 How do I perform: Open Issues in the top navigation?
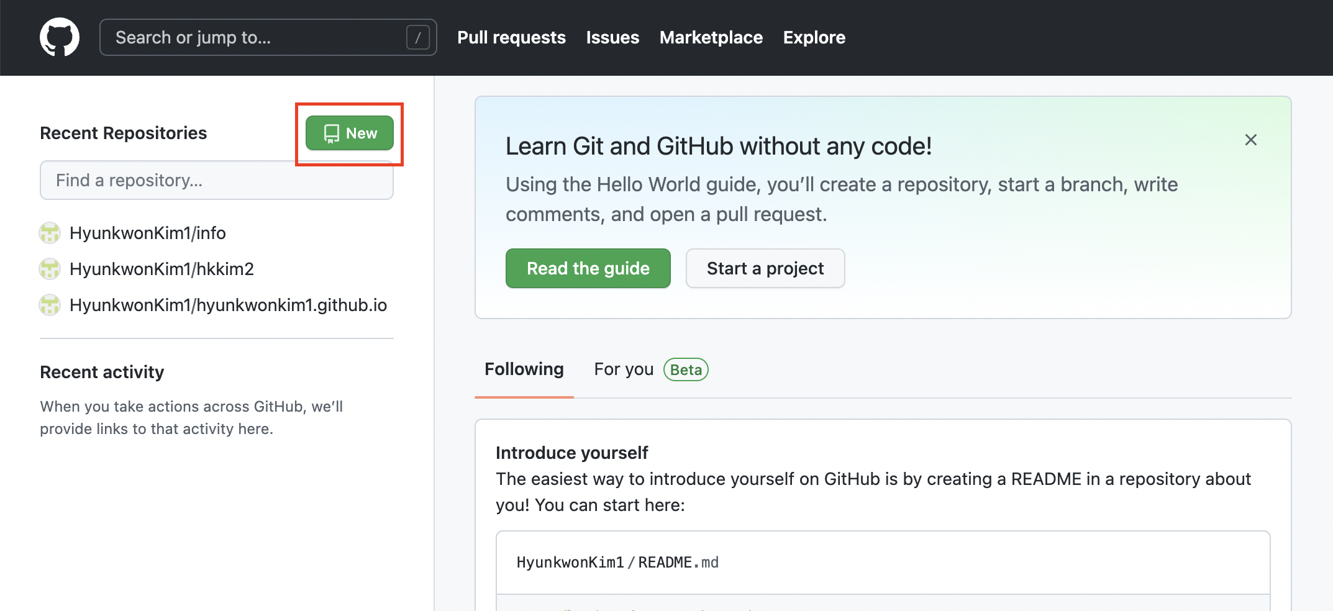(x=612, y=37)
